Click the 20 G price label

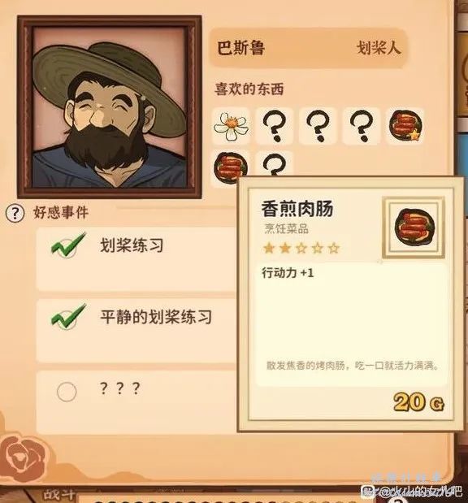418,402
